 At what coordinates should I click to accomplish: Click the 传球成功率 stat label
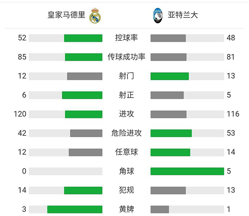pos(126,57)
